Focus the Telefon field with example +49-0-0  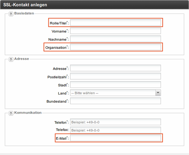coord(116,122)
